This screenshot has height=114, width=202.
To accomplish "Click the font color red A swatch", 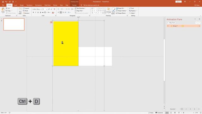I will click(x=53, y=12).
